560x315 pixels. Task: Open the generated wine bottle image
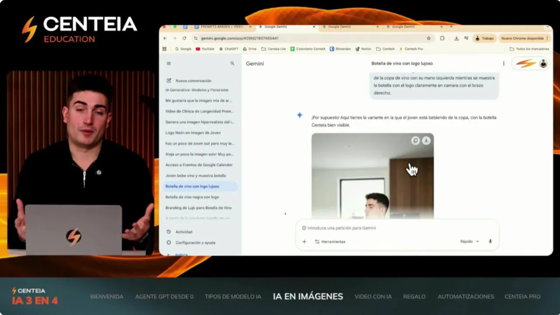click(373, 176)
